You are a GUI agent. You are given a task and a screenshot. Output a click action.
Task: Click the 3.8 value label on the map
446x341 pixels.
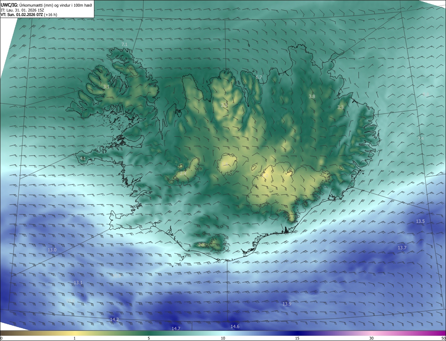tap(312, 96)
